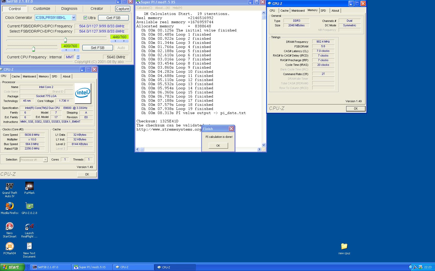The image size is (435, 271).
Task: Click the CPU-Z CPU window title icon
Action: 1,69
